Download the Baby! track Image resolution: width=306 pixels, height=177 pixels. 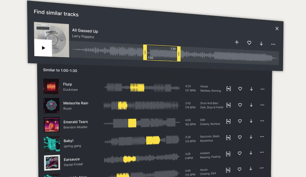click(x=251, y=137)
